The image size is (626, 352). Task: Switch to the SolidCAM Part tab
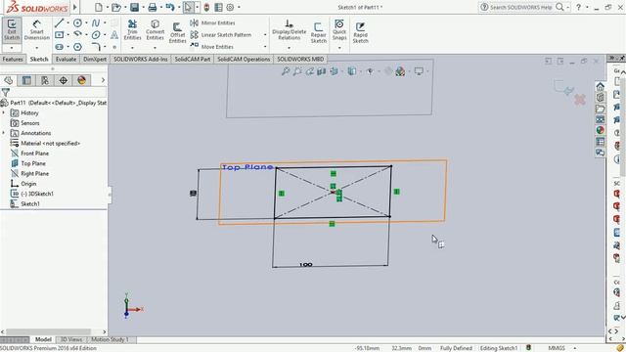193,59
